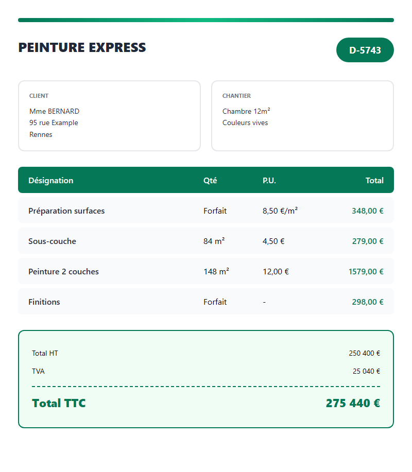Click the Total TTC amount 275 440 €

[353, 403]
